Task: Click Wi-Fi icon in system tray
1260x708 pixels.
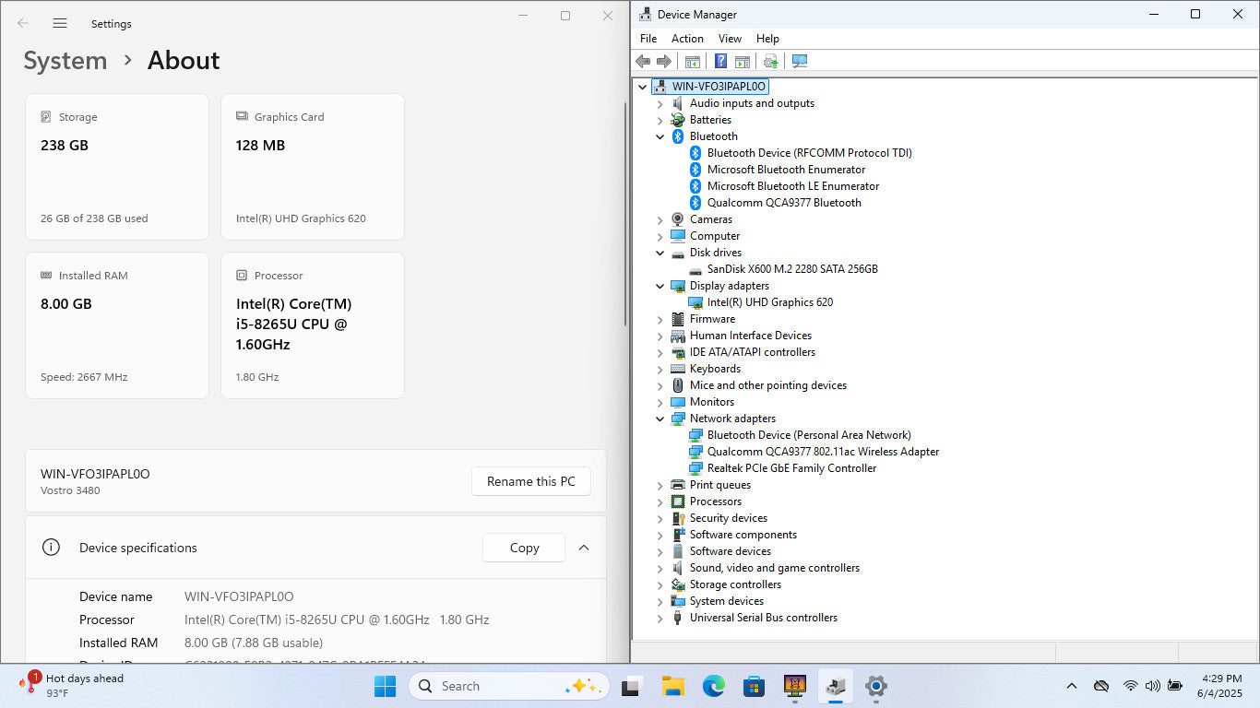Action: pos(1130,686)
